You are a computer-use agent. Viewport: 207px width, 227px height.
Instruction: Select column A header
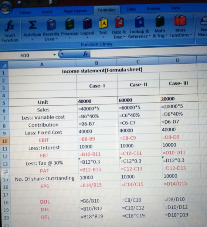click(42, 64)
